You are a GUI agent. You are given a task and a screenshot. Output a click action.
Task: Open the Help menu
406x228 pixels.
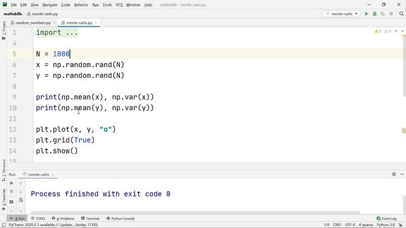[148, 4]
